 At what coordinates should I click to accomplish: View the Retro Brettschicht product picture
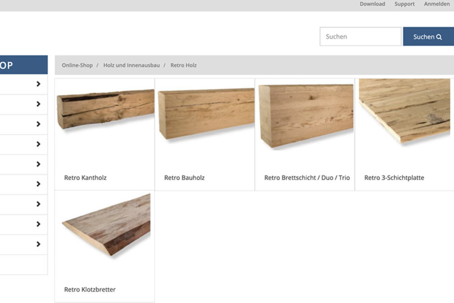(306, 116)
